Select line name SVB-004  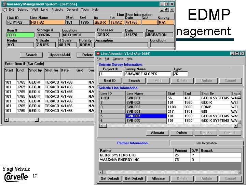coord(146,112)
